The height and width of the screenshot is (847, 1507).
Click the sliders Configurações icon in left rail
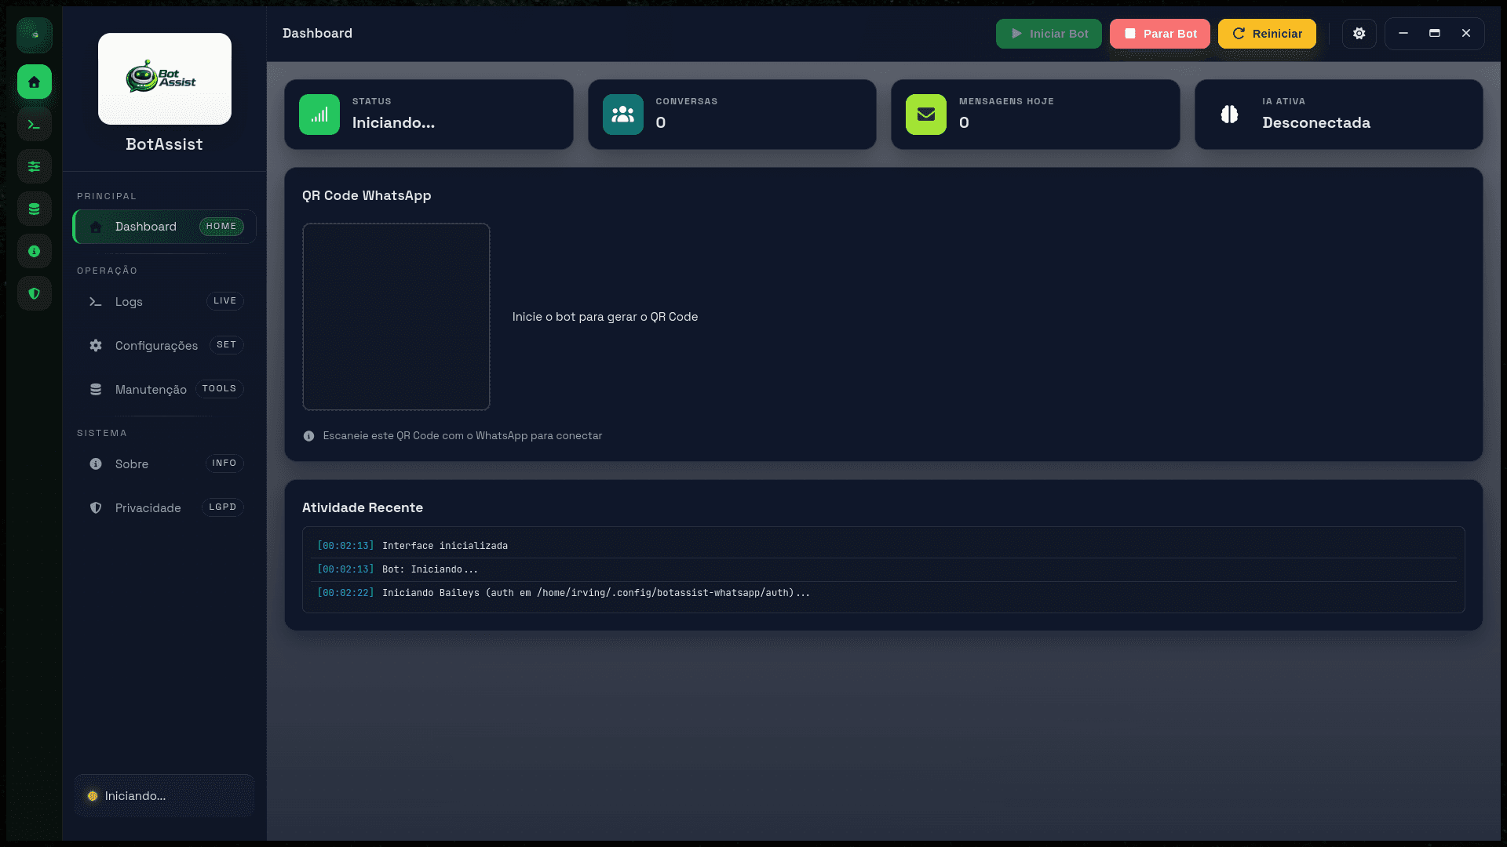(34, 166)
